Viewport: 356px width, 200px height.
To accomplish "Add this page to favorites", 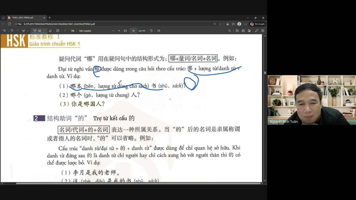I will (220, 24).
